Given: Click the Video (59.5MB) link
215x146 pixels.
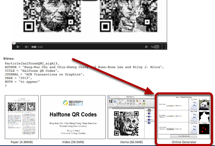Looking at the screenshot, I should click(73, 142).
